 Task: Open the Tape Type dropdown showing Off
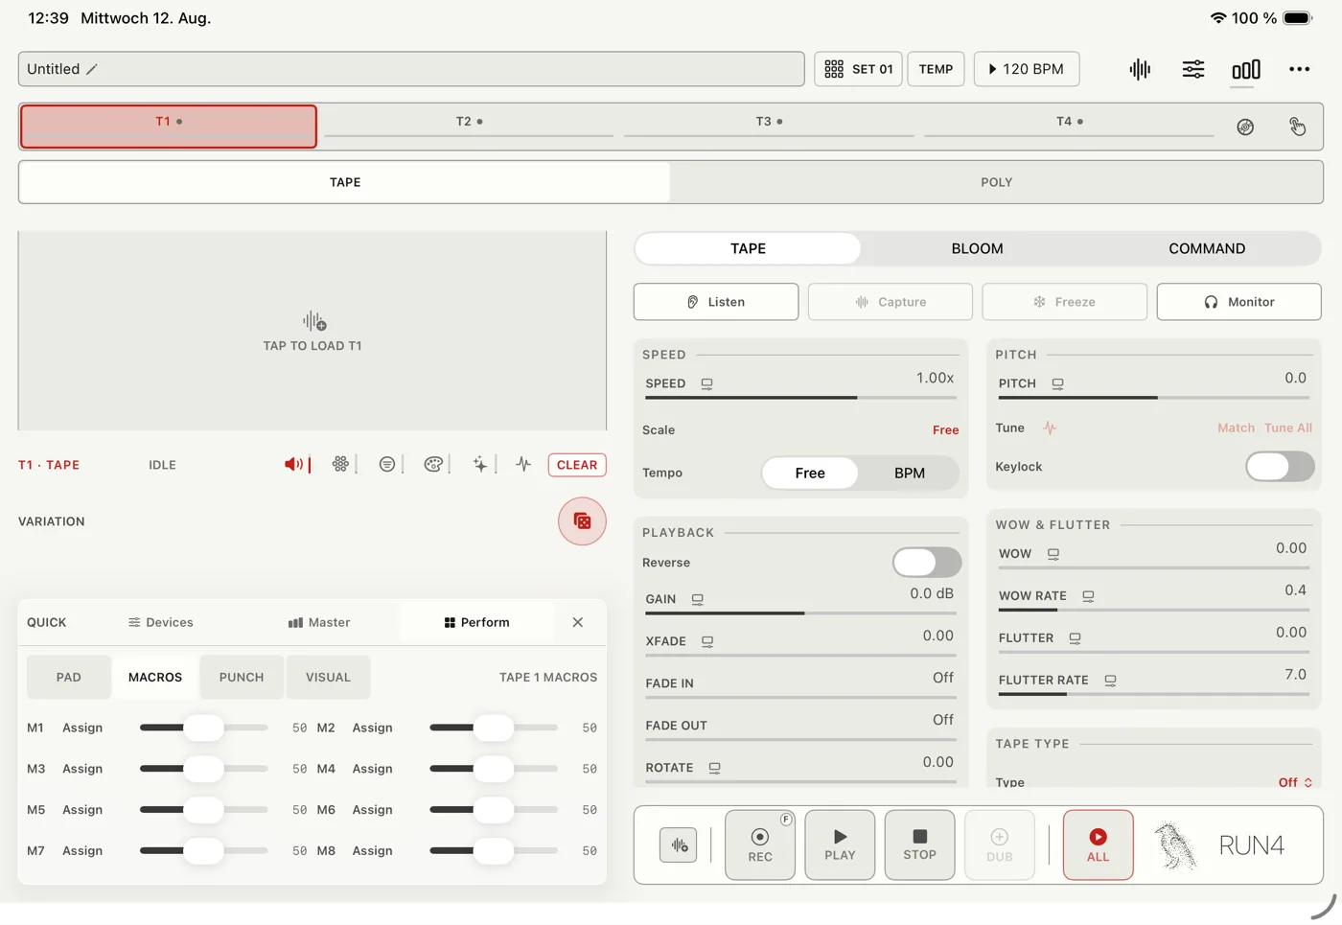point(1295,782)
